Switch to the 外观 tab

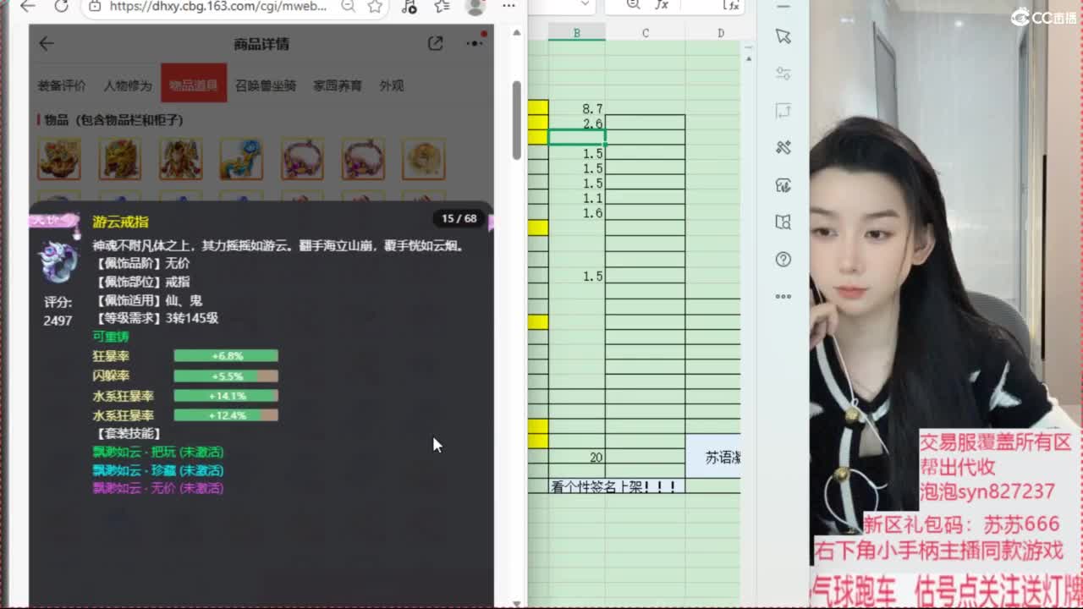(391, 85)
